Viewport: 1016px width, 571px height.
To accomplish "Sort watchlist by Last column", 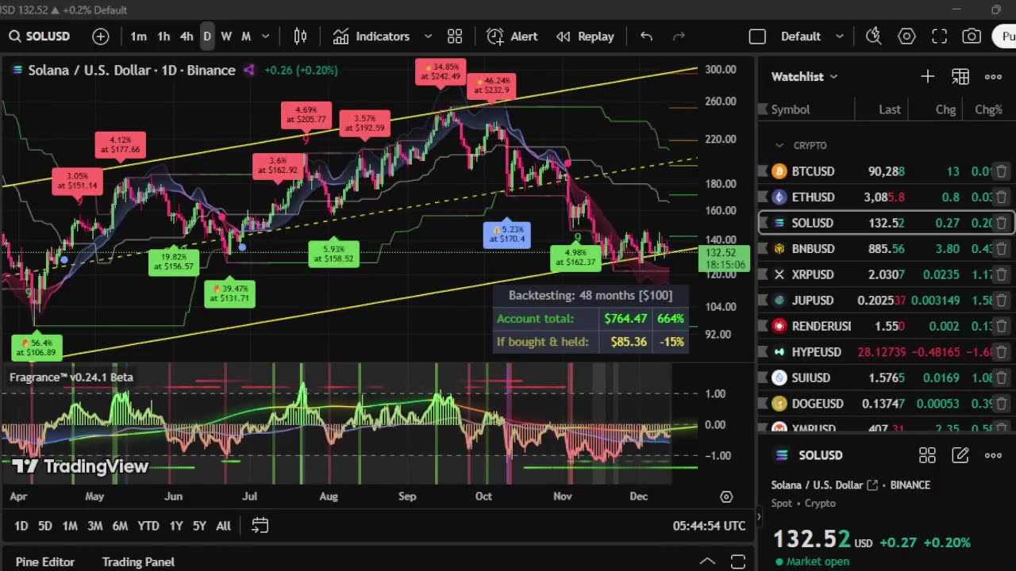I will click(x=890, y=109).
